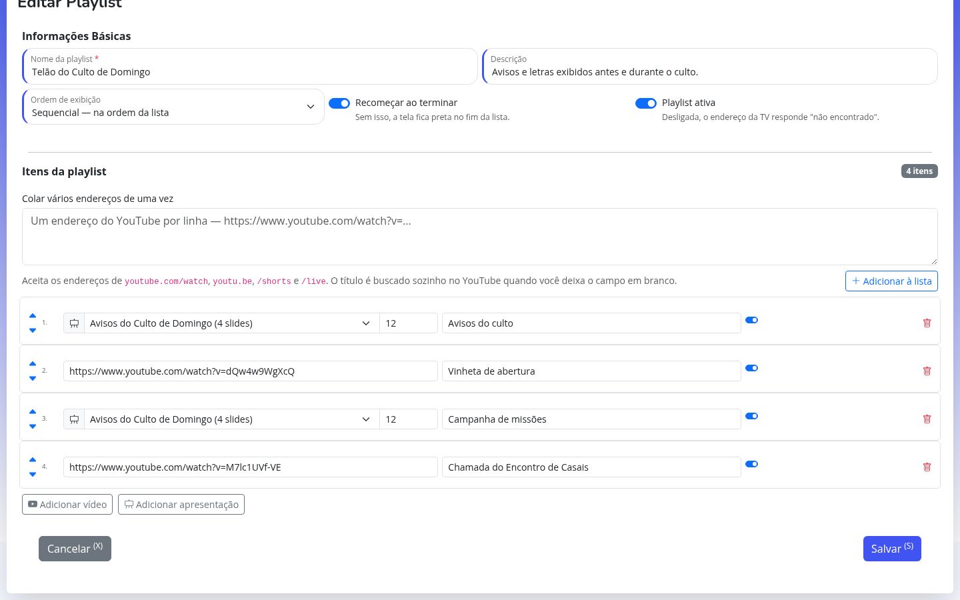Edit title field 'Avisos do culto'
960x600 pixels.
591,323
